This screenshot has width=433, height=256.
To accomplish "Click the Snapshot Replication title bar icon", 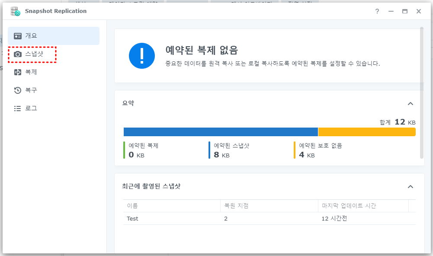I will [15, 12].
